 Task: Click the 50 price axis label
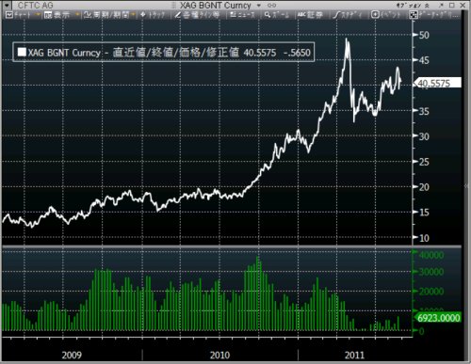coord(424,35)
